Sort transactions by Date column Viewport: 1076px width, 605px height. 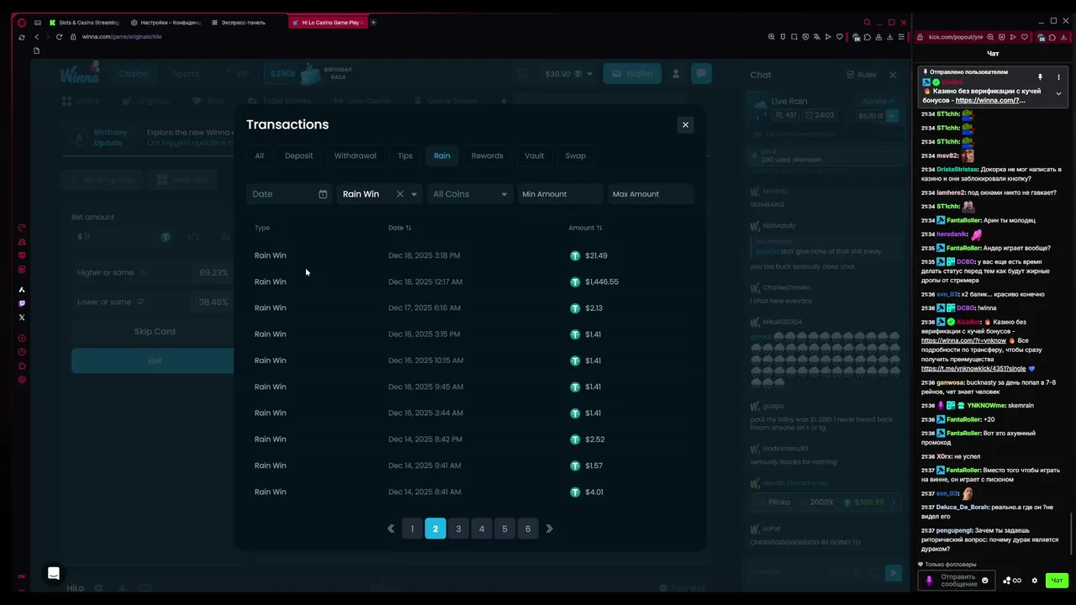pos(399,228)
